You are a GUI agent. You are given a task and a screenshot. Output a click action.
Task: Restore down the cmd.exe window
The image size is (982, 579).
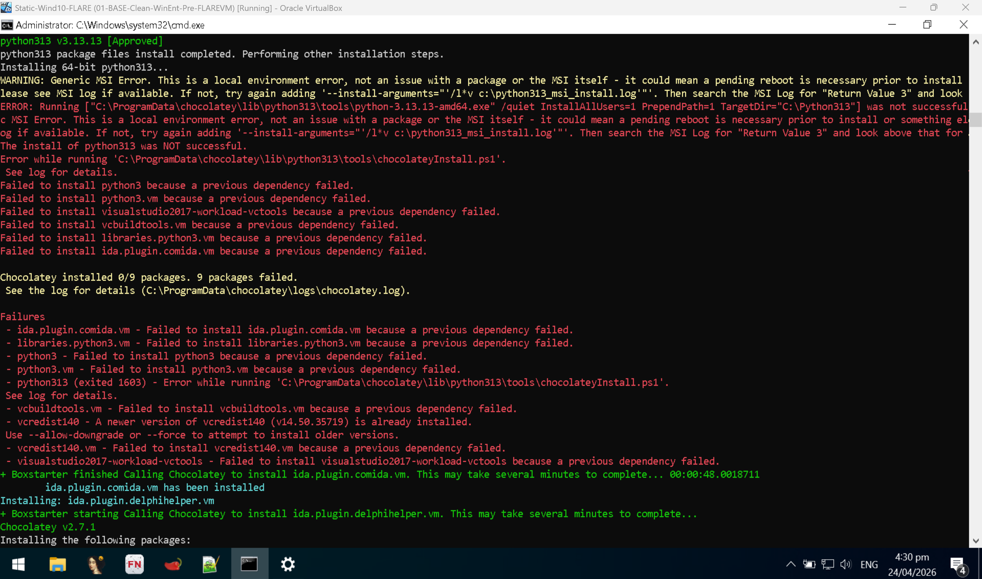coord(927,25)
